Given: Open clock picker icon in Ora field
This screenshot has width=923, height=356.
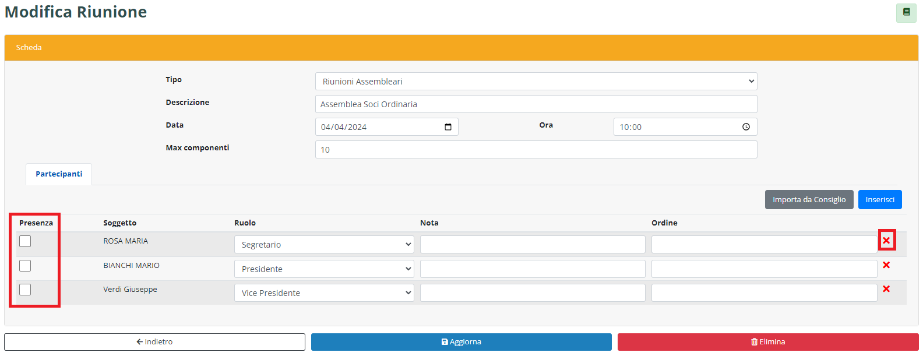Looking at the screenshot, I should (746, 127).
